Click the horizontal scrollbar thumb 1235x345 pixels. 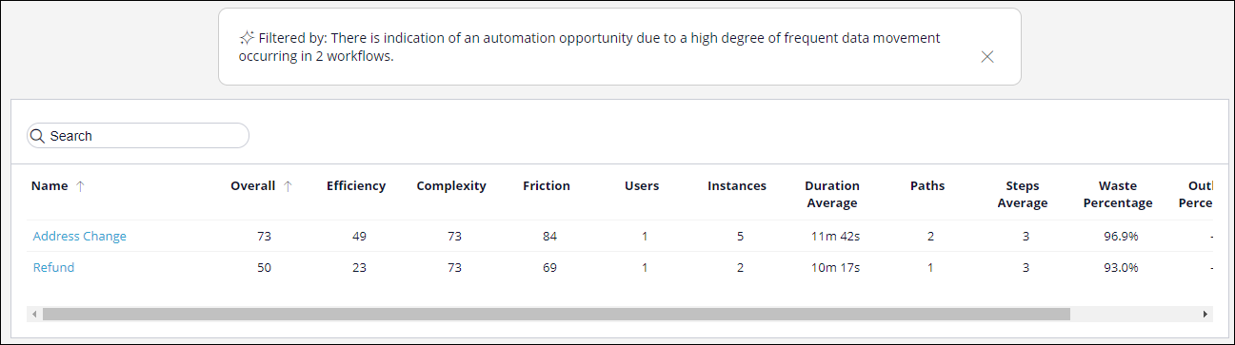click(556, 314)
